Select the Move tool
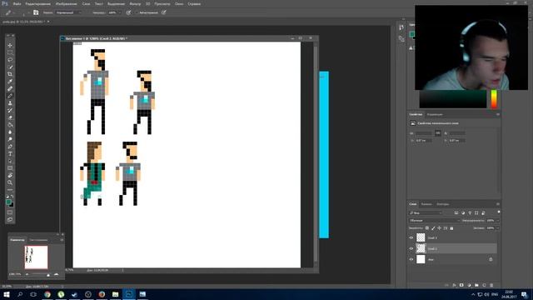The image size is (533, 300). 10,45
